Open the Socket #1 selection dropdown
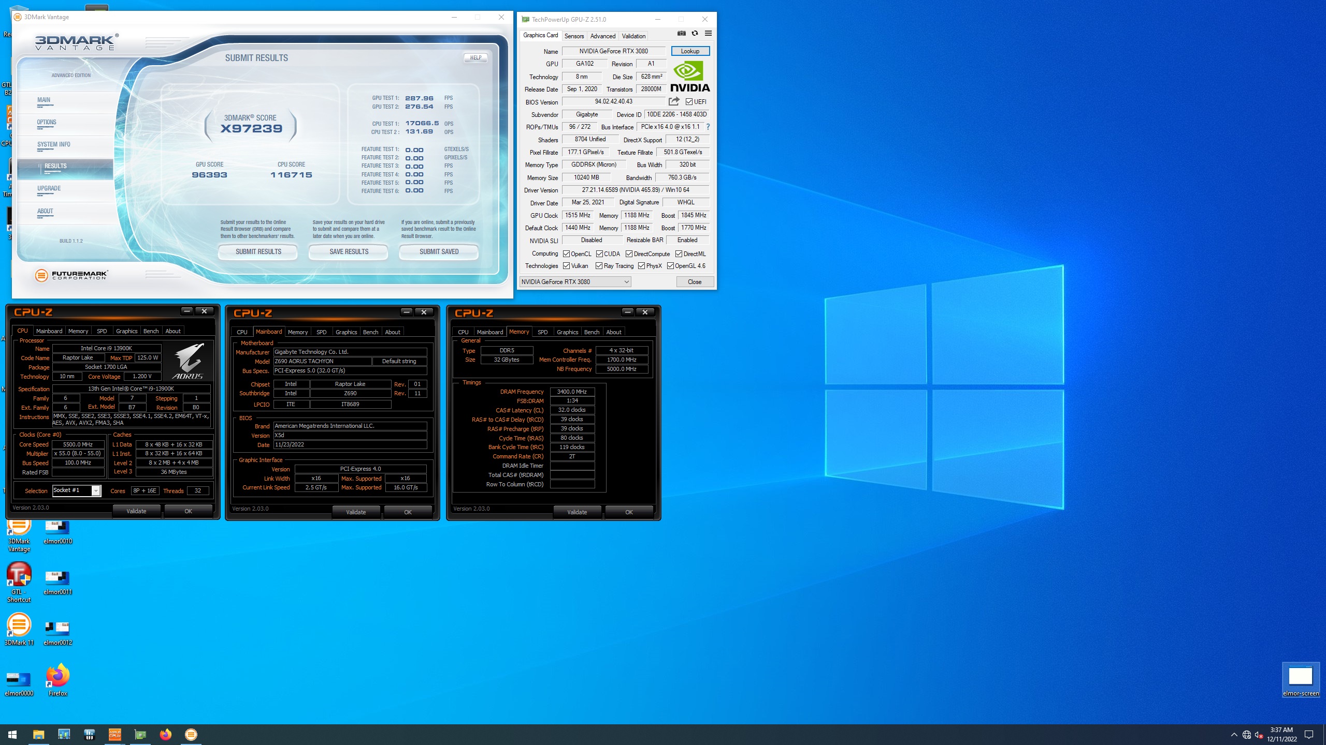 click(x=77, y=490)
